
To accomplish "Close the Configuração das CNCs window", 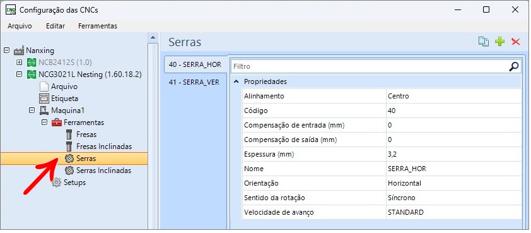I will click(515, 9).
